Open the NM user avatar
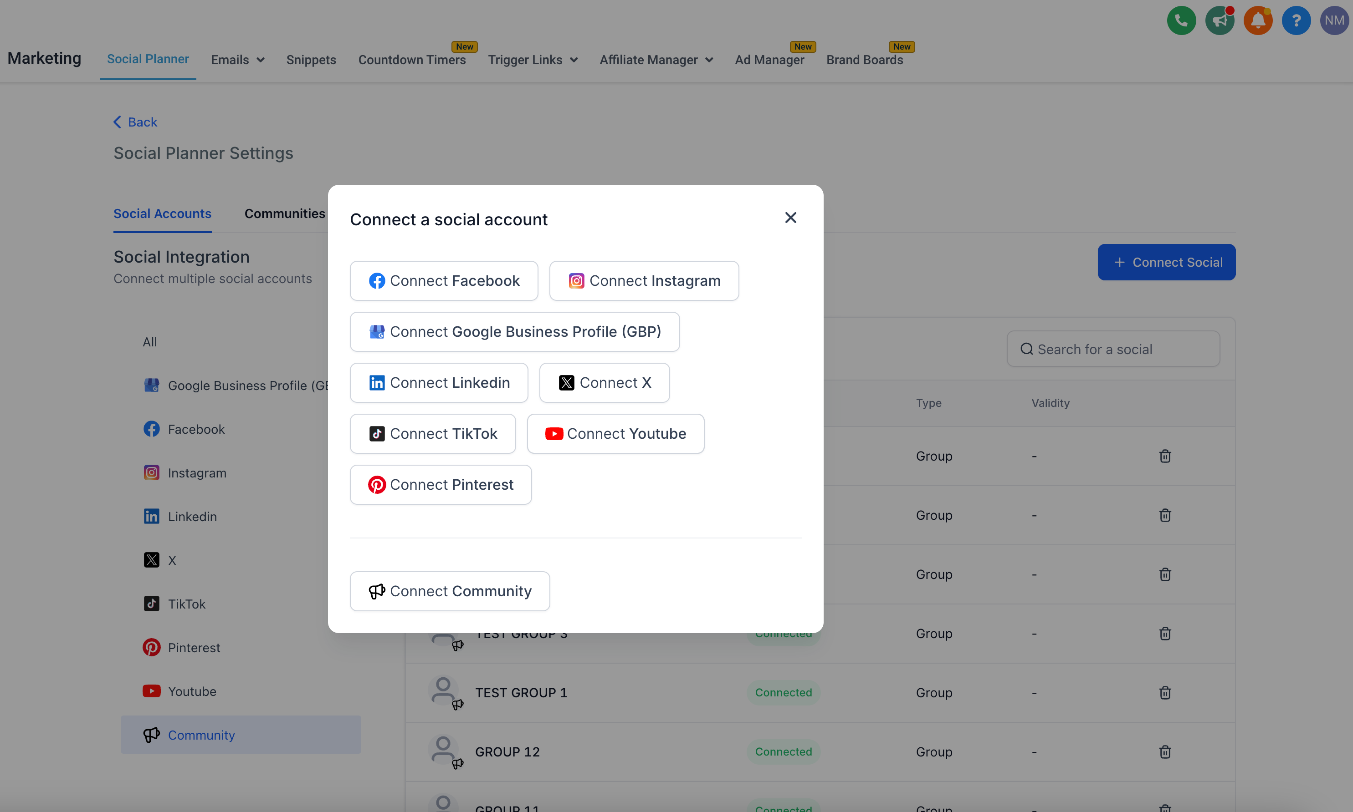Viewport: 1353px width, 812px height. 1334,21
